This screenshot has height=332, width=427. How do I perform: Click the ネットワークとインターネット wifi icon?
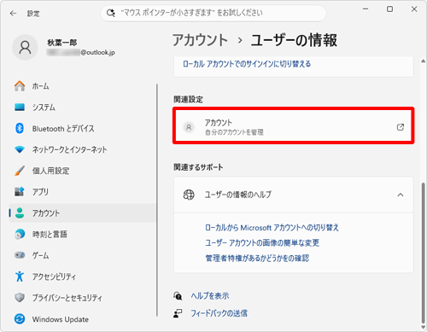[x=20, y=149]
